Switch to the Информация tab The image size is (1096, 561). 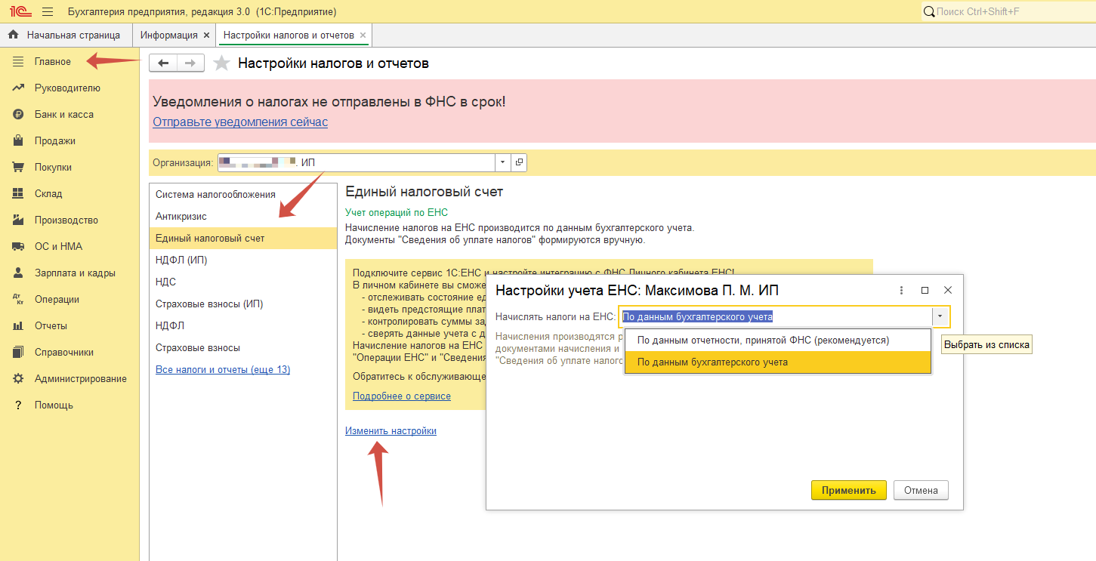pyautogui.click(x=168, y=35)
